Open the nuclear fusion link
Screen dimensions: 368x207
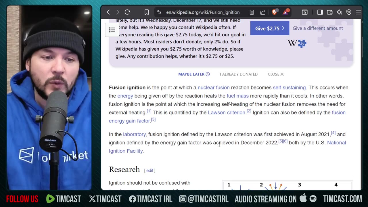[x=214, y=87]
